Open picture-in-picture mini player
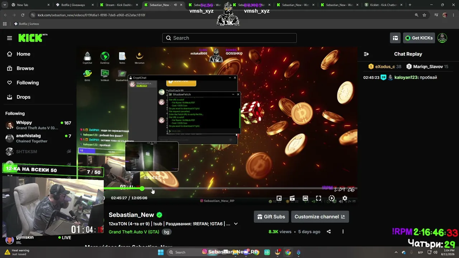This screenshot has width=459, height=258. click(x=279, y=198)
